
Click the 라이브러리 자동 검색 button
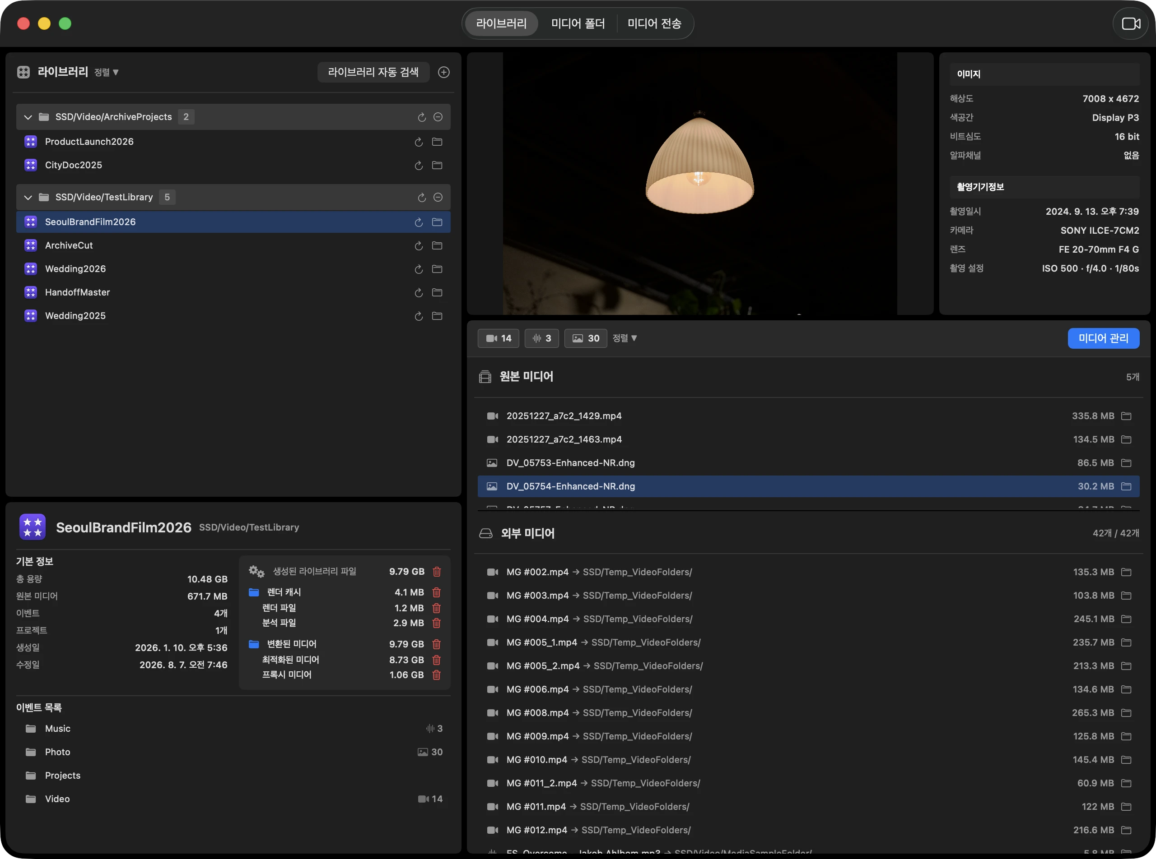point(373,72)
